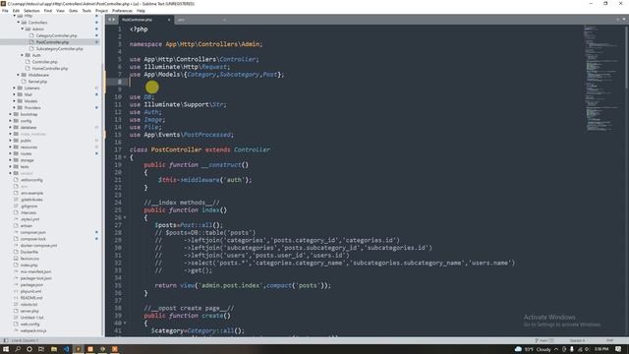Open the weather widget showing Cloudy

pos(533,349)
